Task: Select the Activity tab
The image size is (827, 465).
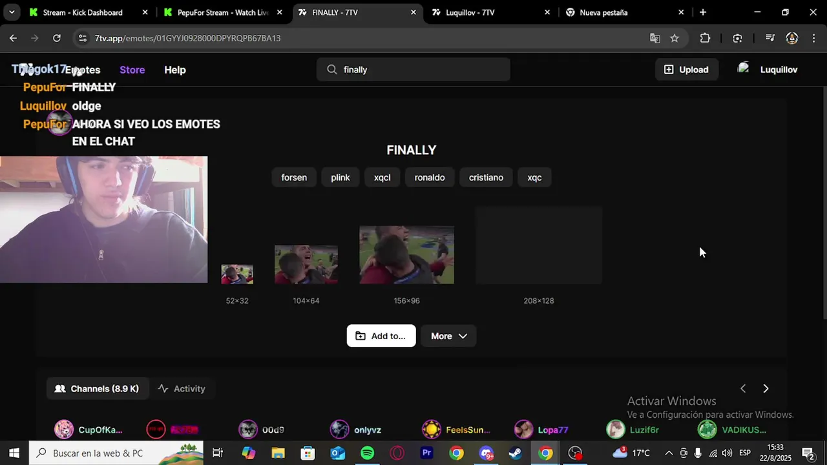Action: pos(182,389)
